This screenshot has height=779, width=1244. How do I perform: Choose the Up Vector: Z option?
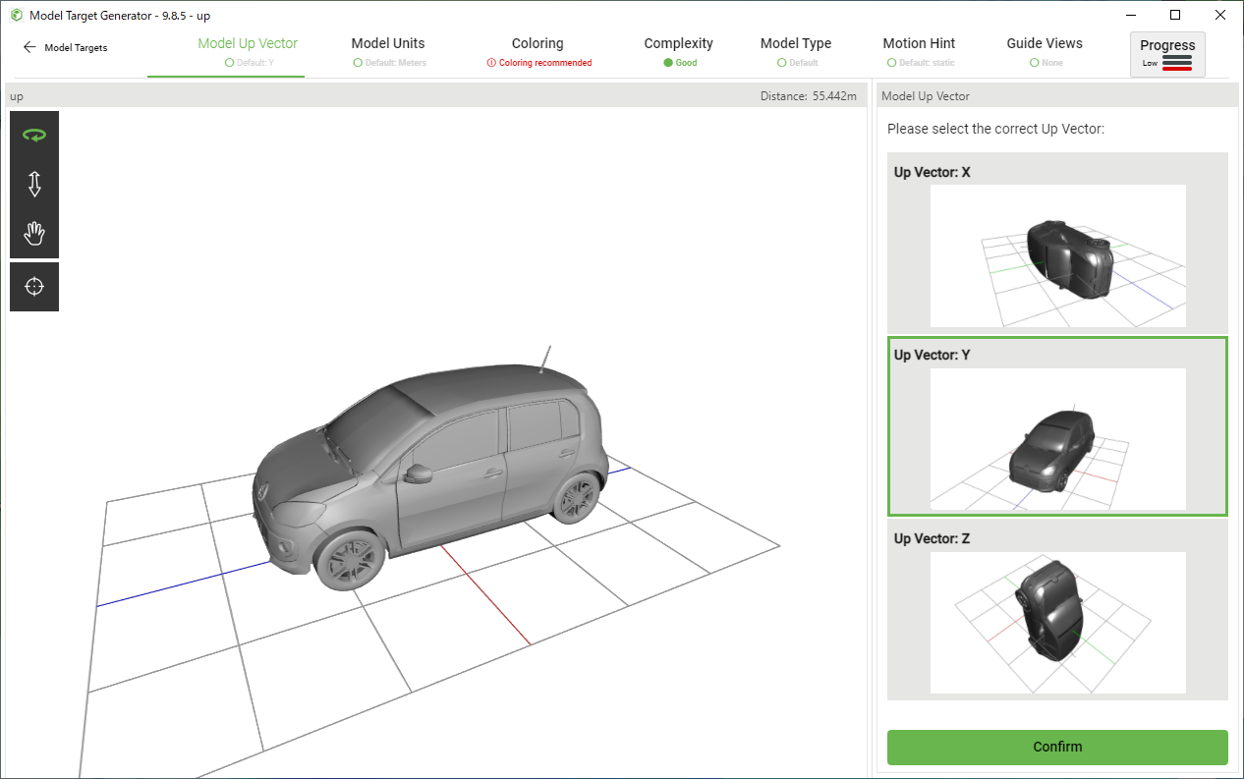tap(1057, 622)
